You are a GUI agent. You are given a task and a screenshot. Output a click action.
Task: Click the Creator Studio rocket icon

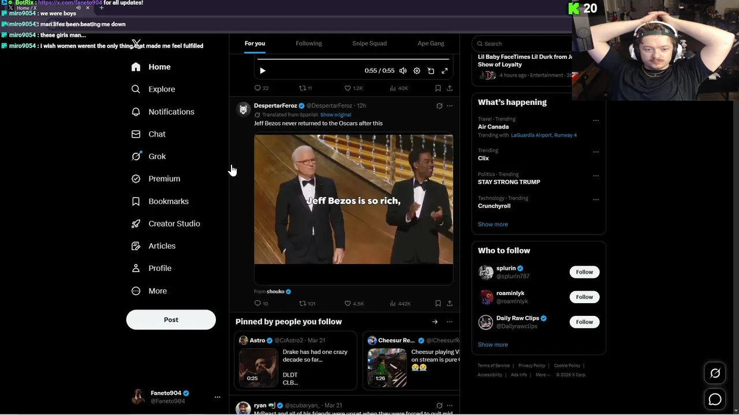coord(136,224)
